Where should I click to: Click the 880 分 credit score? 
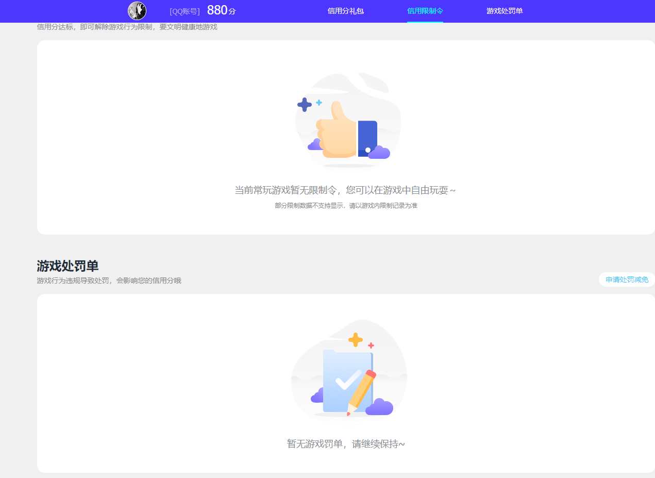coord(221,10)
